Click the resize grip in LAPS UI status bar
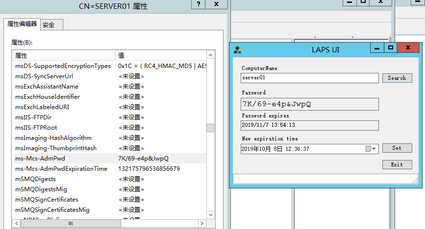Screen dimensions: 425x229 pos(415,181)
